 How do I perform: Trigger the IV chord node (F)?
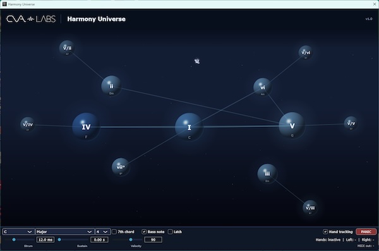coord(86,127)
